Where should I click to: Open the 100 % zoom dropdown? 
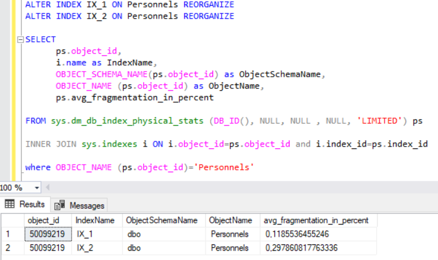tap(37, 188)
